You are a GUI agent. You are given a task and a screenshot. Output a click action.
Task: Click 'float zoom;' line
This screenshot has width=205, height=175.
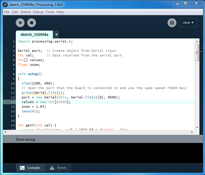pos(29,65)
